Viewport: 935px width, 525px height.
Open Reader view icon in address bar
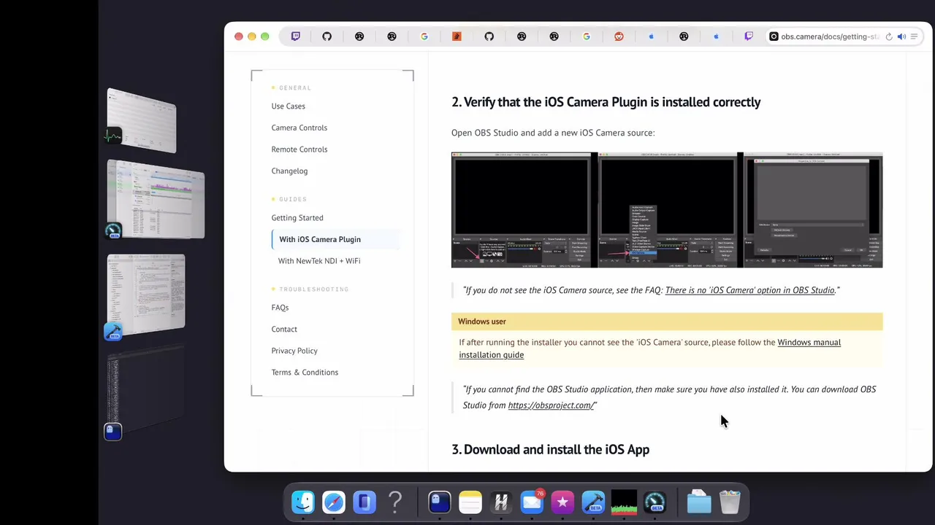click(x=914, y=36)
